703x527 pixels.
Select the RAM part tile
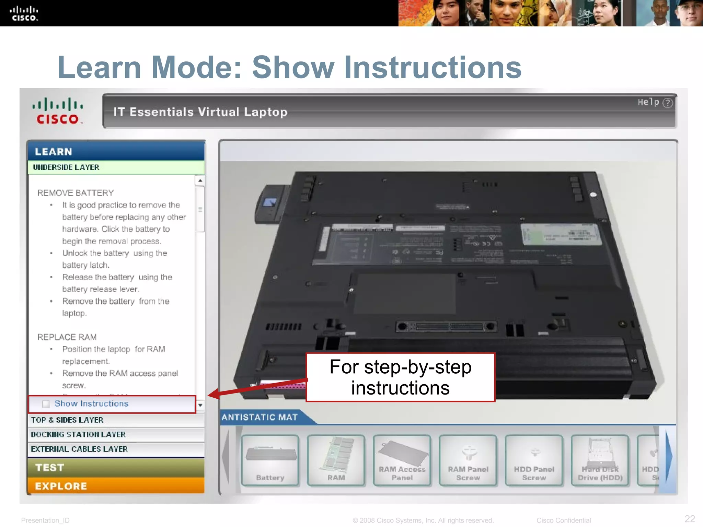336,460
